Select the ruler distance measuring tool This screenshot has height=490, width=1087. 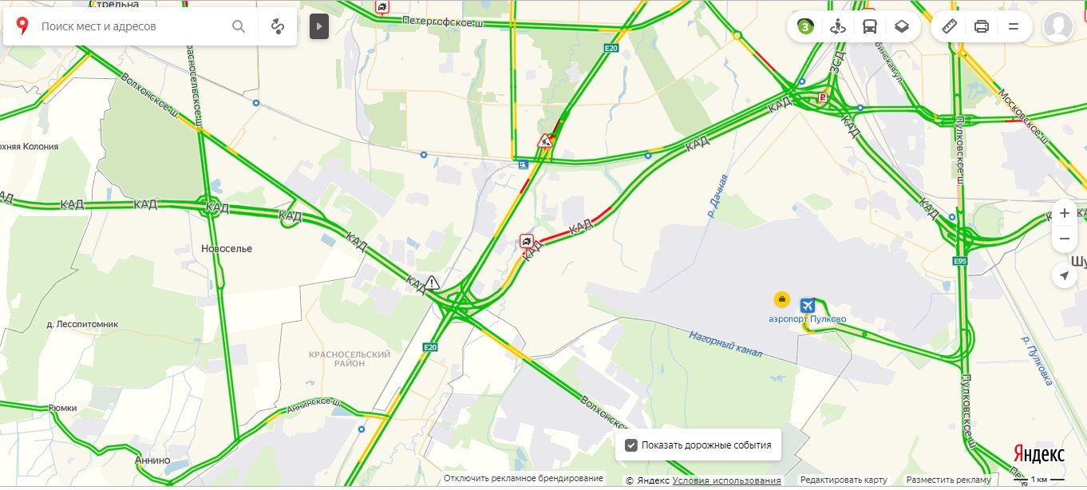pyautogui.click(x=950, y=26)
